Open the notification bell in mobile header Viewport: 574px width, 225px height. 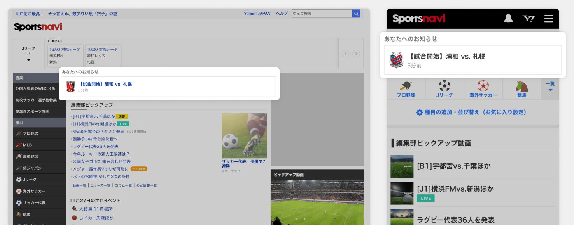[508, 19]
